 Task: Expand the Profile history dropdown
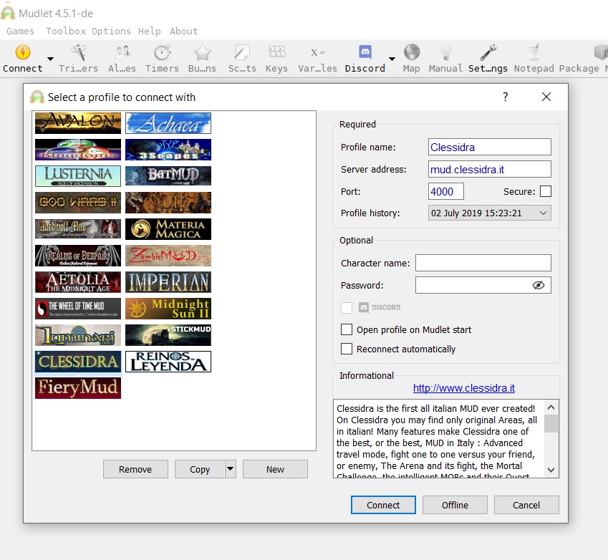490,213
